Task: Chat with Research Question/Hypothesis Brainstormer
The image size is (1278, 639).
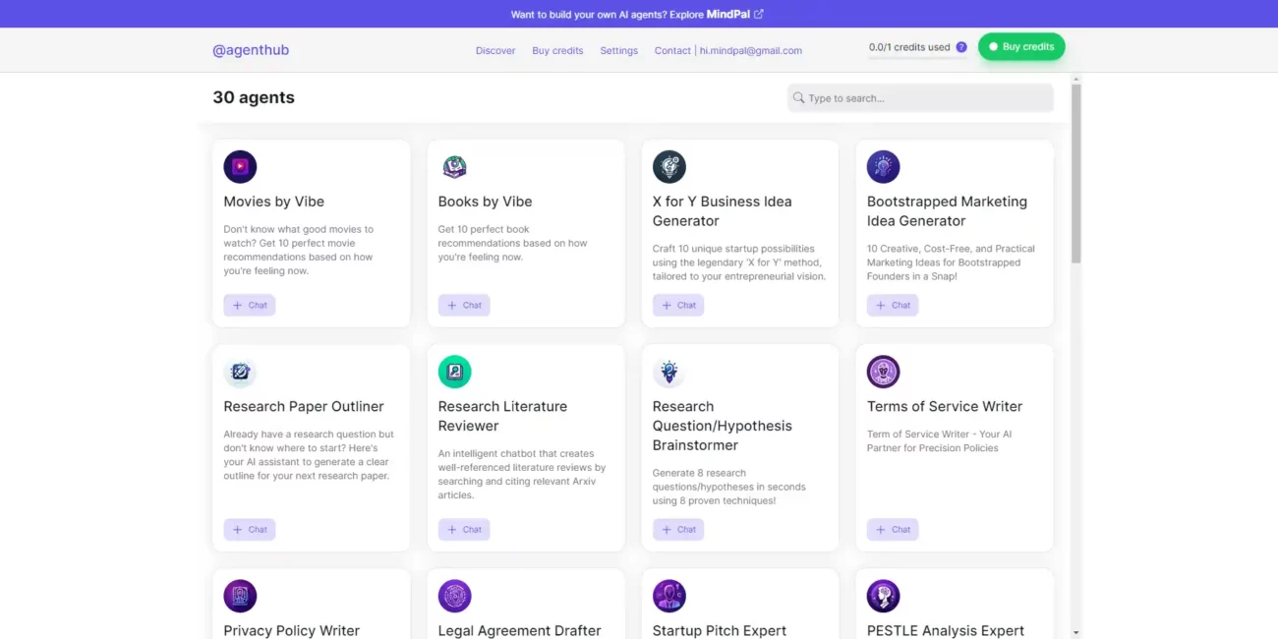Action: 678,529
